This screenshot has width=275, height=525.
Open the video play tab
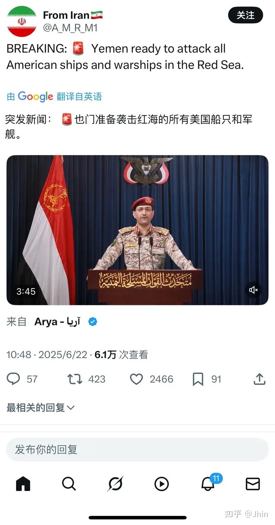[x=162, y=484]
